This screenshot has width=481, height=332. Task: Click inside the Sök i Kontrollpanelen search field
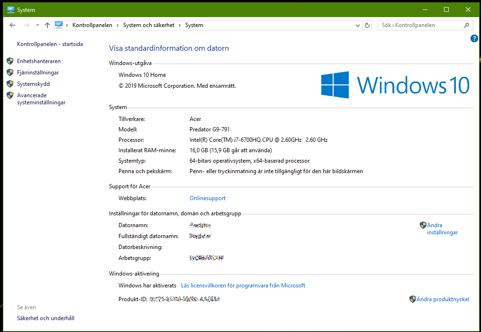click(422, 25)
